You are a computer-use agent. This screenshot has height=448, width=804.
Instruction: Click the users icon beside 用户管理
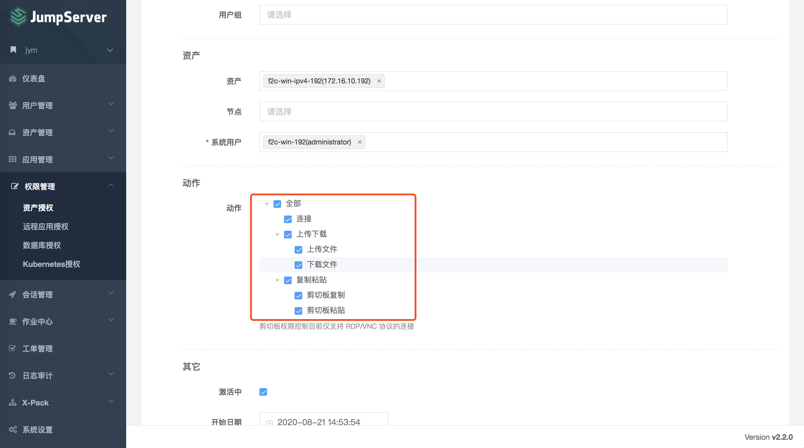click(13, 105)
